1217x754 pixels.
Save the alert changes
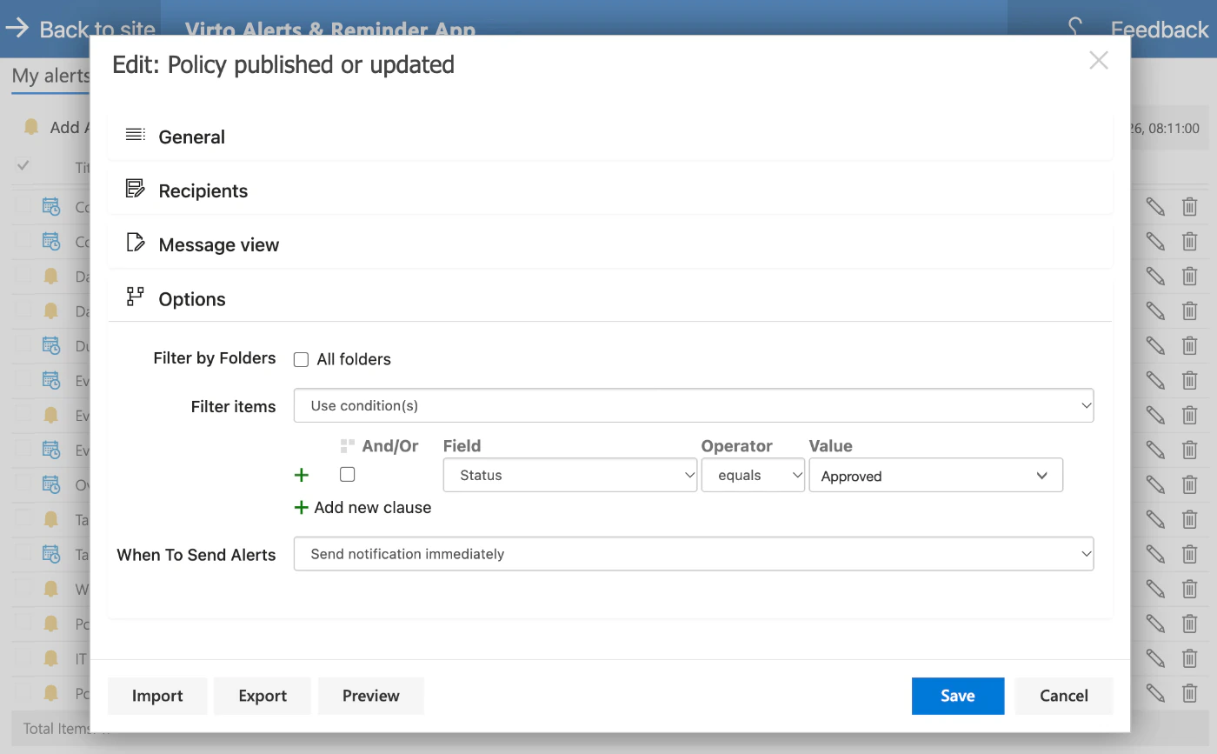pyautogui.click(x=958, y=696)
